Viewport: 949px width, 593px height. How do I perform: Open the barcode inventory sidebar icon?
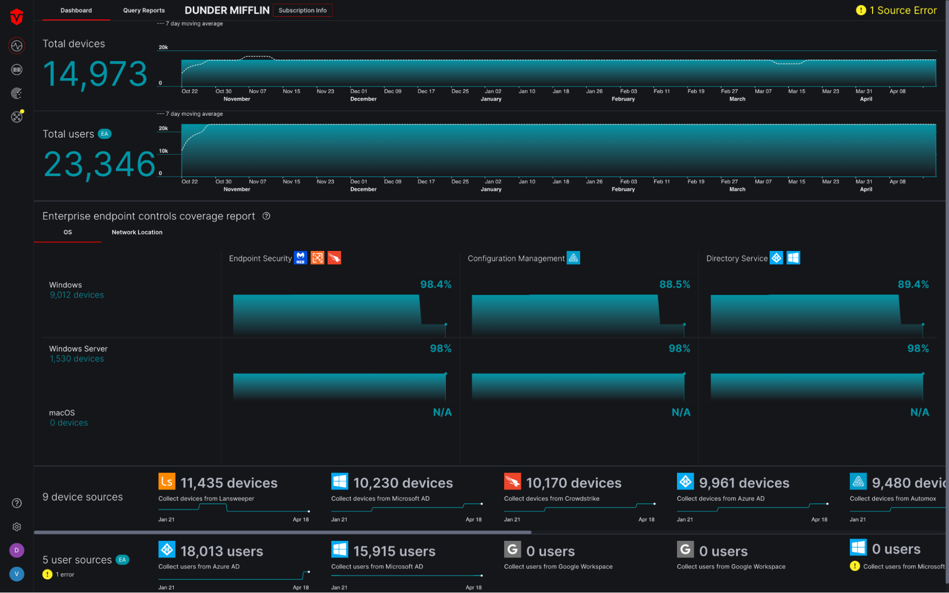pyautogui.click(x=17, y=70)
